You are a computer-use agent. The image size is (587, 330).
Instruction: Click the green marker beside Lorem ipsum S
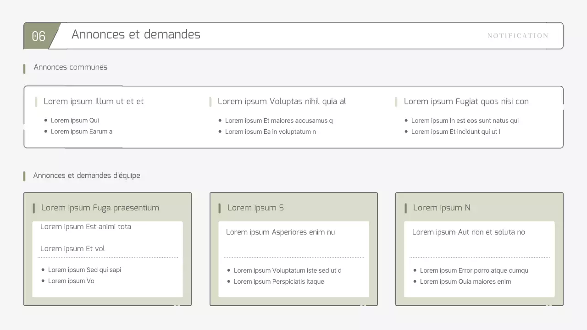coord(220,208)
